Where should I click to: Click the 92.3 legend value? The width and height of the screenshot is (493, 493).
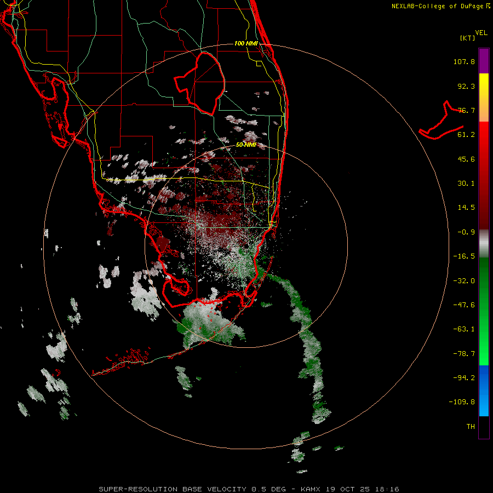point(466,86)
